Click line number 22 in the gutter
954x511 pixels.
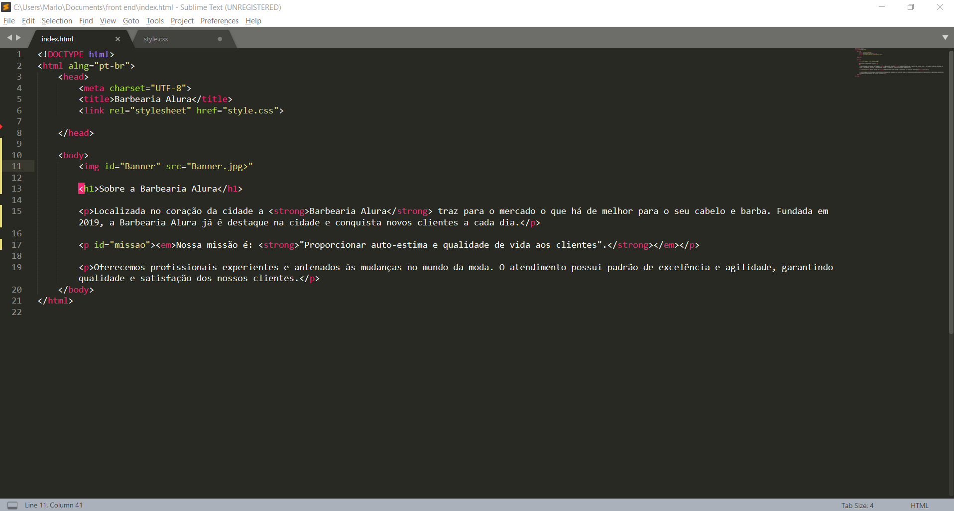[16, 312]
